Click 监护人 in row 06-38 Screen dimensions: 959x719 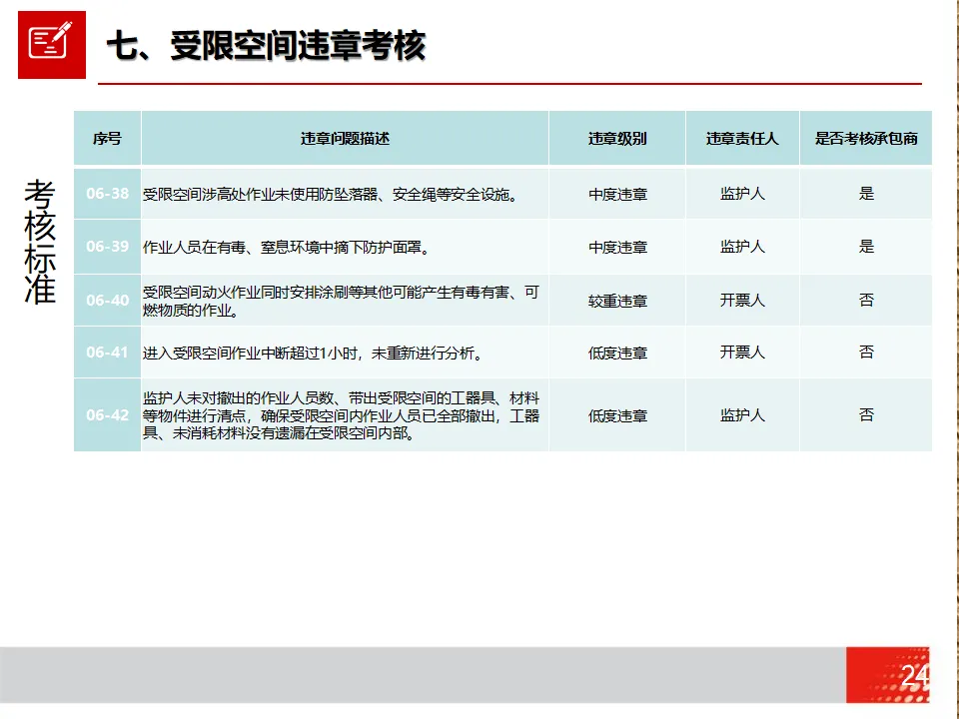(x=742, y=194)
